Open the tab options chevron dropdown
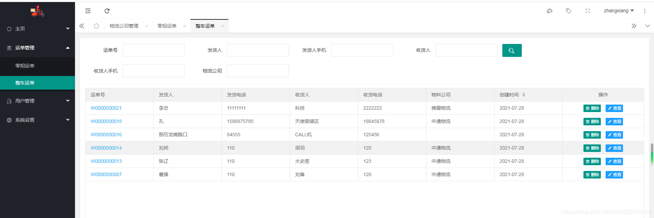654x218 pixels. (x=648, y=26)
